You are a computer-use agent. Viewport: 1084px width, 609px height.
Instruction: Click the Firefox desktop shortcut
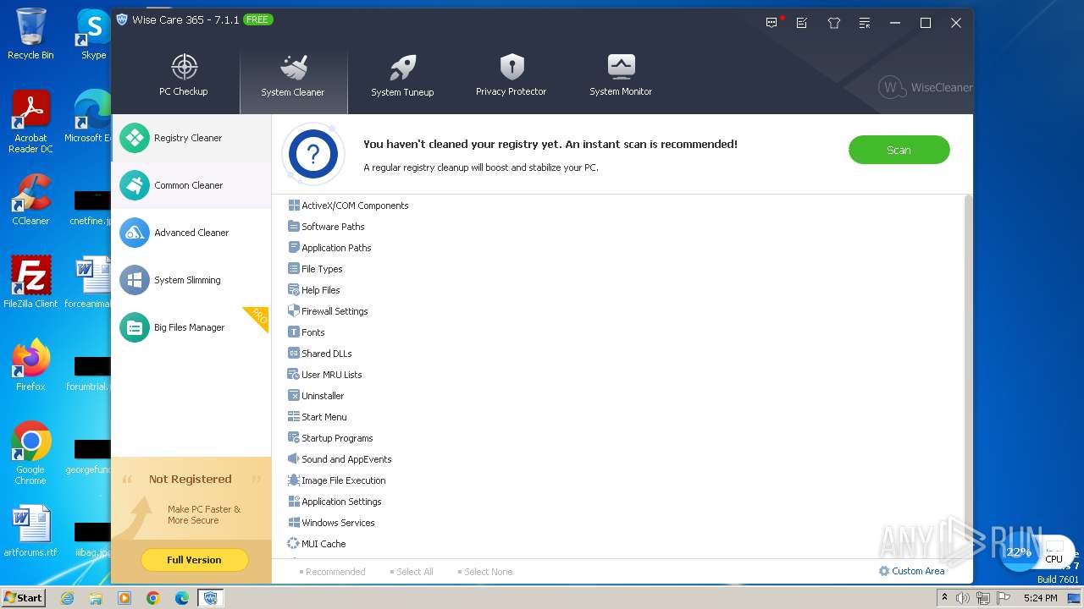point(30,365)
